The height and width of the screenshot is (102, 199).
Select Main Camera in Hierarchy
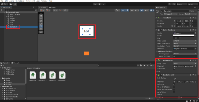coord(14,14)
